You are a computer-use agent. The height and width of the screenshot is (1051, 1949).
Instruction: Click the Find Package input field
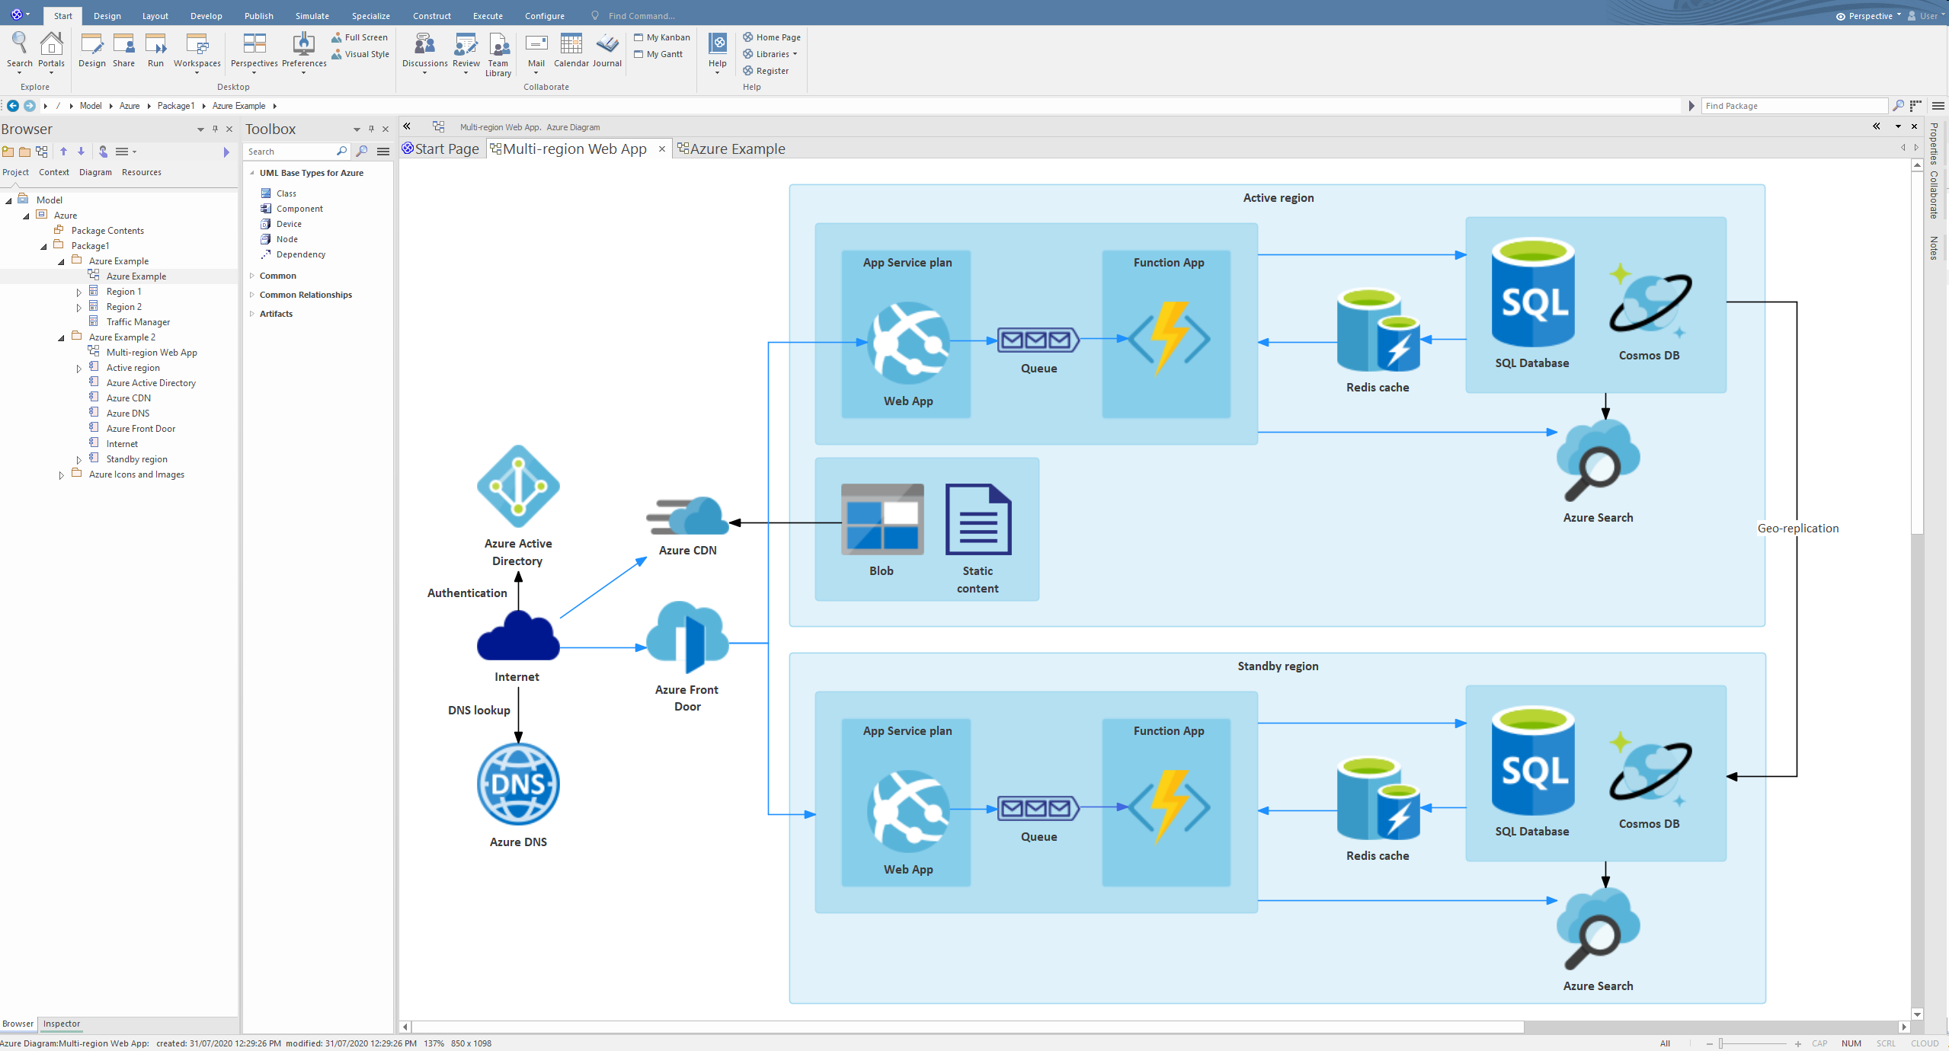pyautogui.click(x=1794, y=106)
